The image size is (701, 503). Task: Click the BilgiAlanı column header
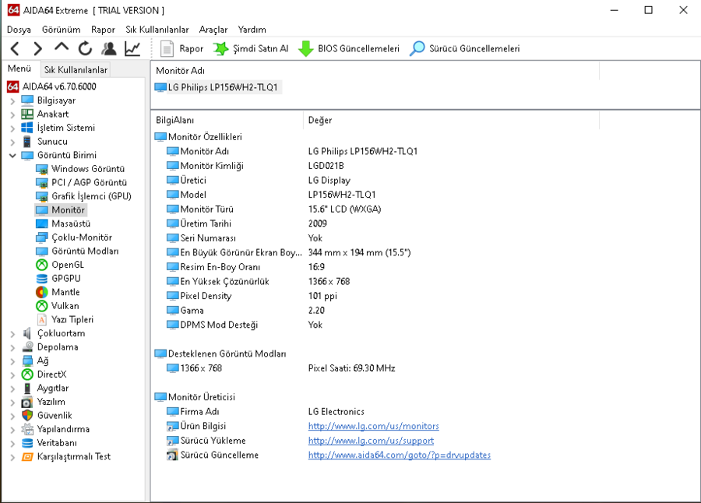click(227, 120)
